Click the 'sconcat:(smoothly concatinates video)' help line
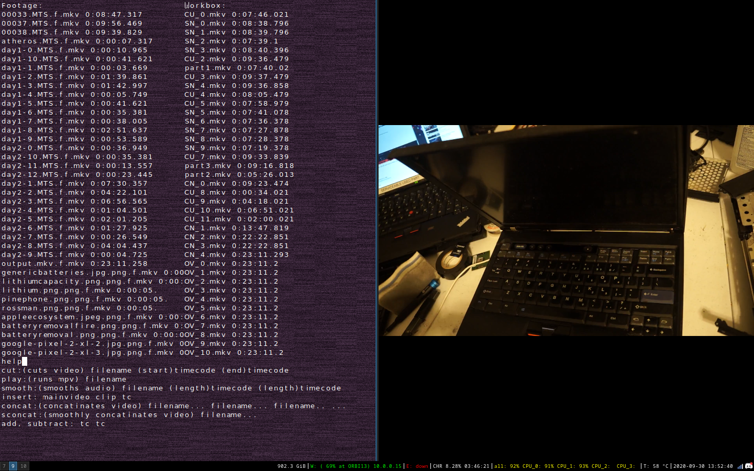 point(129,415)
